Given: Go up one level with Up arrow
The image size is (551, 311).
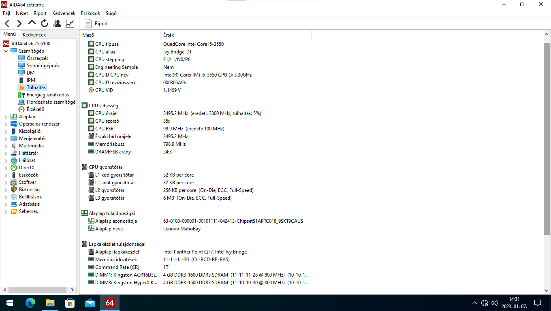Looking at the screenshot, I should click(32, 23).
